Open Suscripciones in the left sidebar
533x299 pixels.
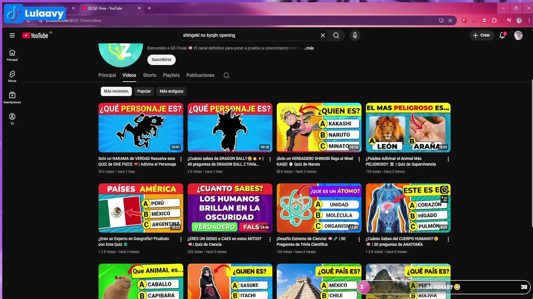(x=12, y=98)
